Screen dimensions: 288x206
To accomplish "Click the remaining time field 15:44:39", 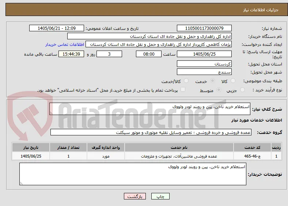I will 71,54.
